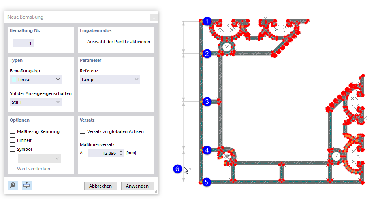The width and height of the screenshot is (378, 207).
Task: Click the Bemaßung Nr. input field
Action: 23,44
